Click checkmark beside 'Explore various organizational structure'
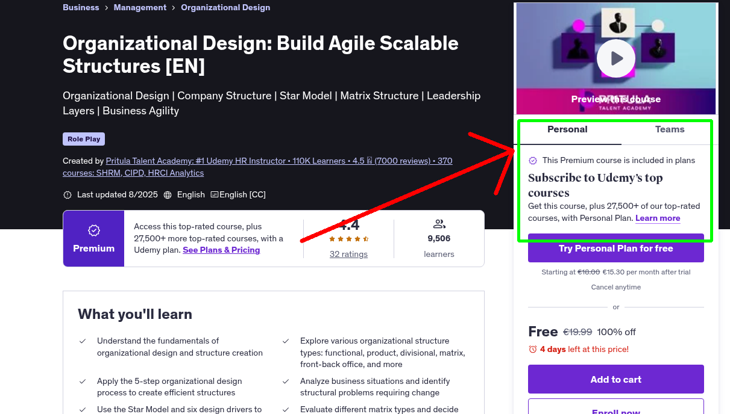Image resolution: width=730 pixels, height=414 pixels. [286, 341]
